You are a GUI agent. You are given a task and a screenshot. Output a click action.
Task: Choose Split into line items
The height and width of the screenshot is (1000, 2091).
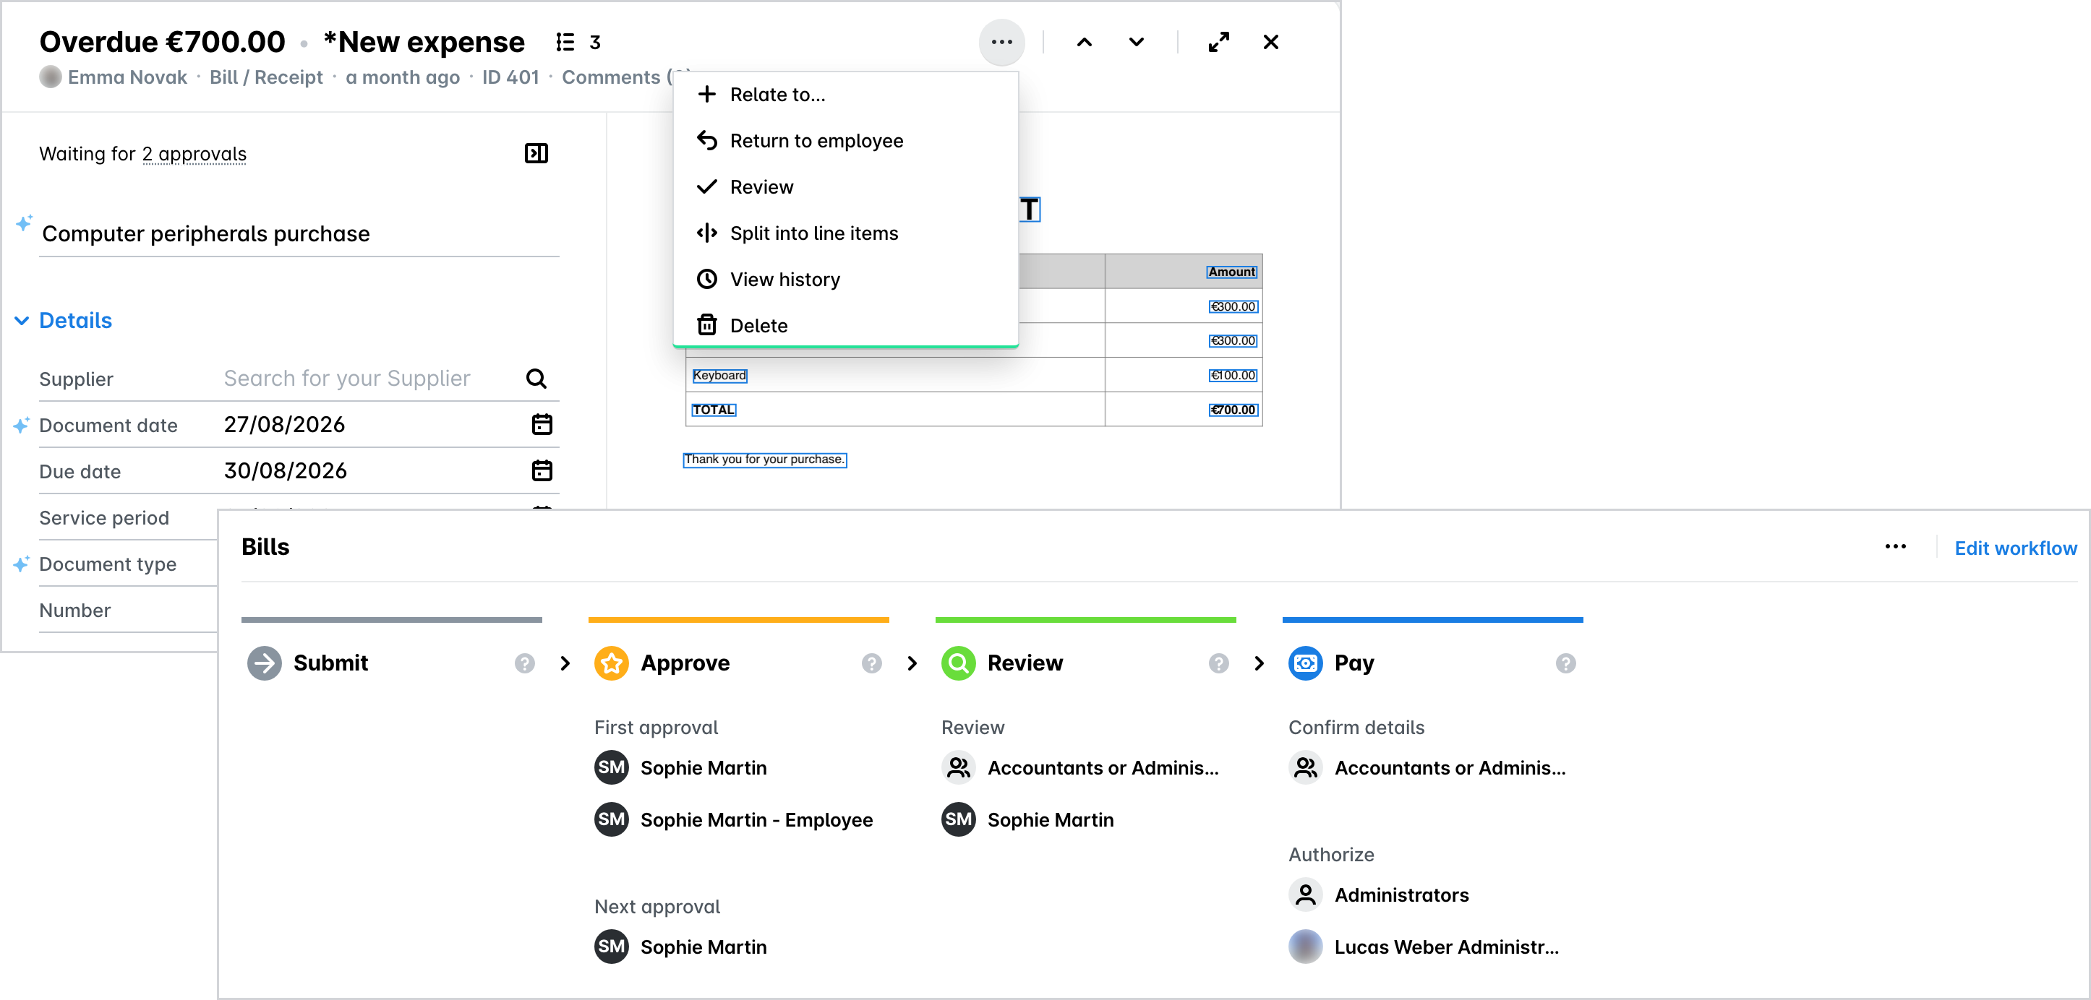point(846,233)
